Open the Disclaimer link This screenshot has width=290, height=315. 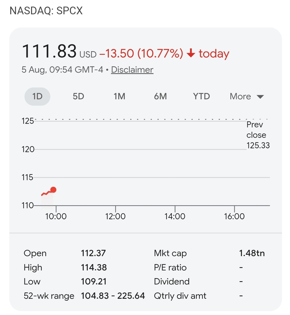[x=132, y=70]
